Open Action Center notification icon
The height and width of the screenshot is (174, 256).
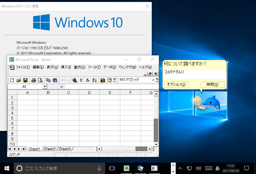[247, 168]
